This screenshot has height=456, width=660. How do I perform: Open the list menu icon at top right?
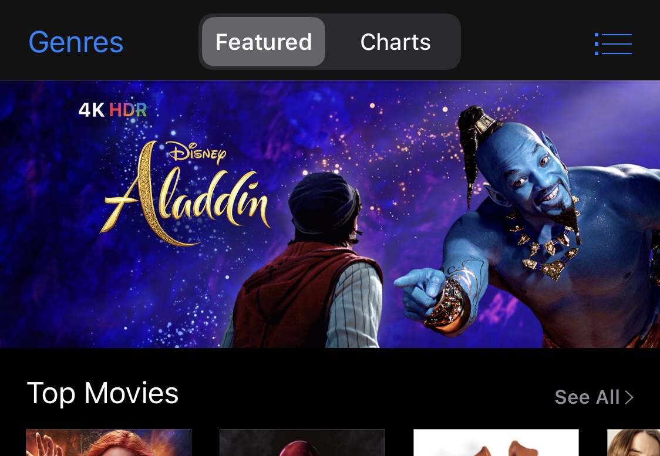click(x=613, y=44)
